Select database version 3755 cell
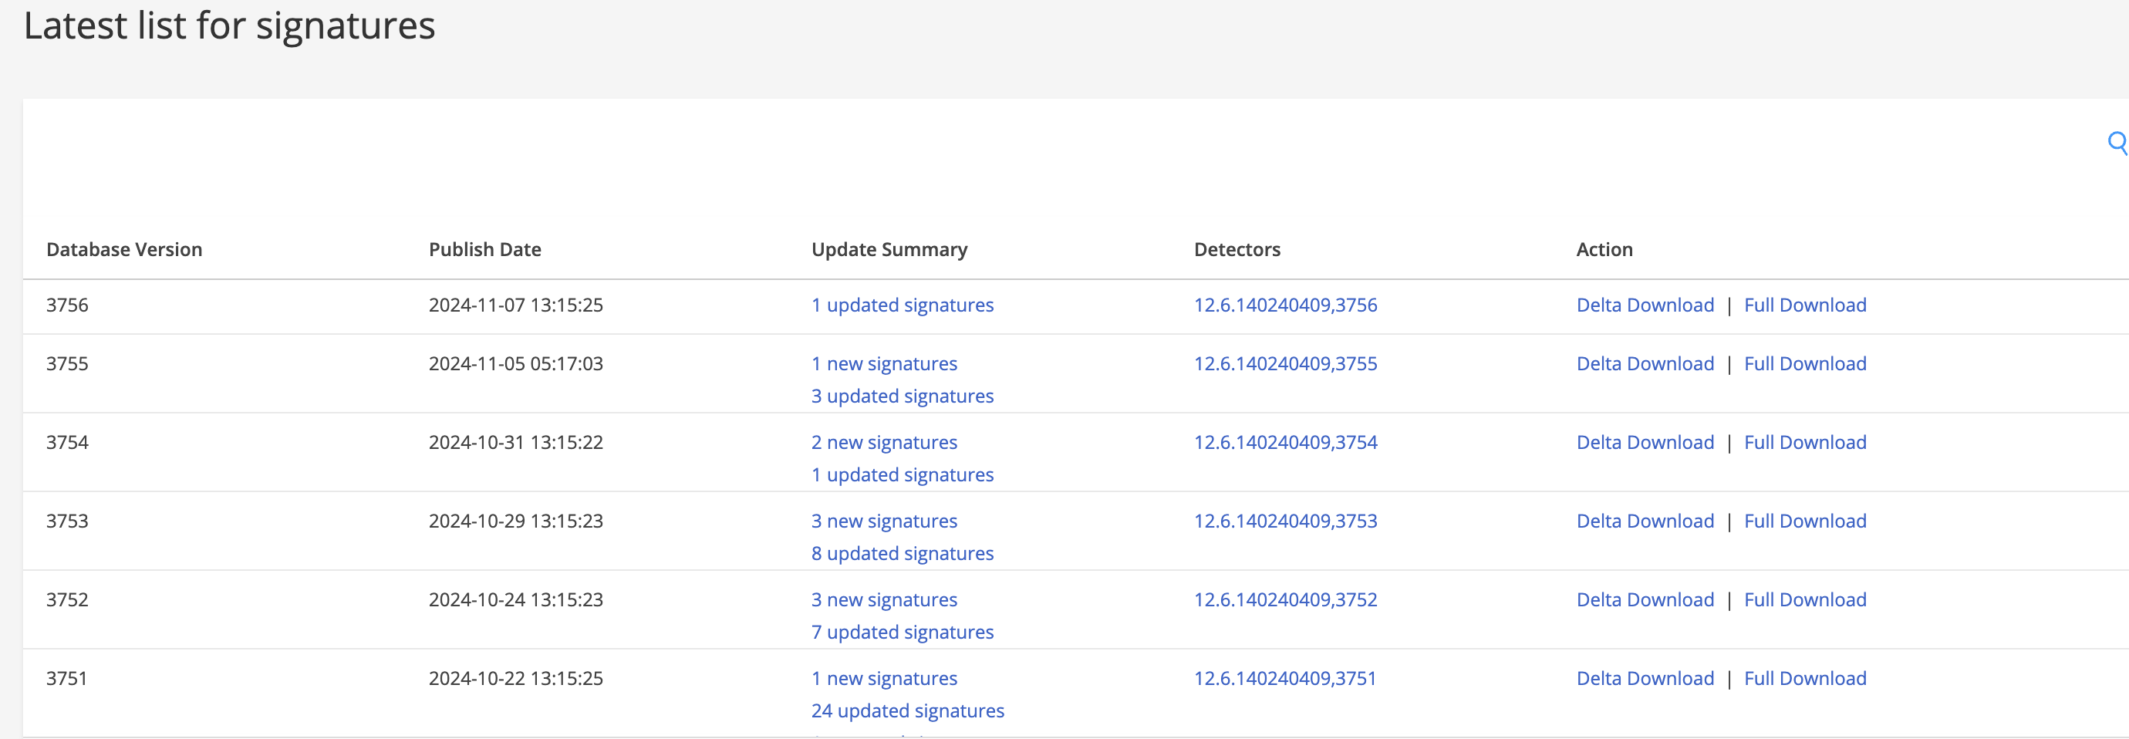 [x=67, y=363]
